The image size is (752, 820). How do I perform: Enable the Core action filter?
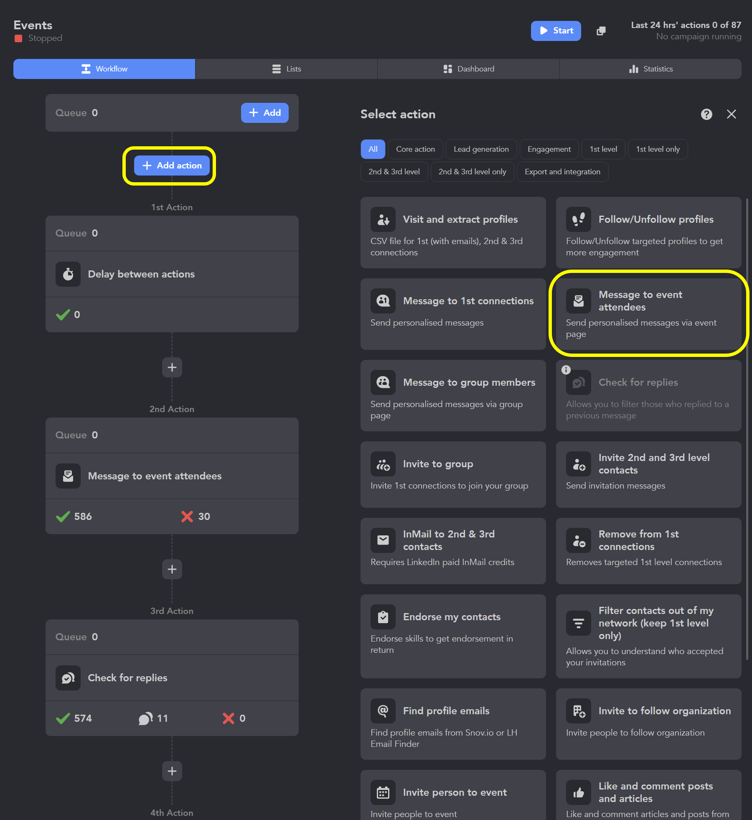[x=415, y=149]
